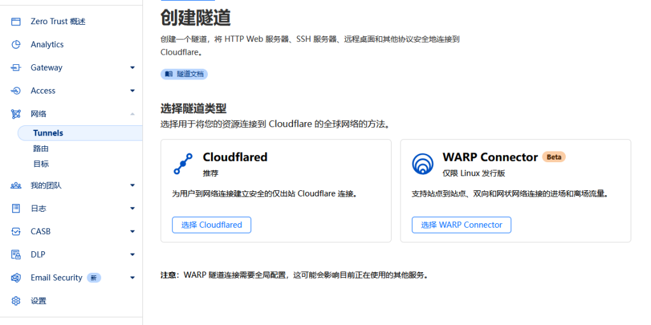Open the 隧道文档 documentation link
Image resolution: width=651 pixels, height=325 pixels.
184,74
